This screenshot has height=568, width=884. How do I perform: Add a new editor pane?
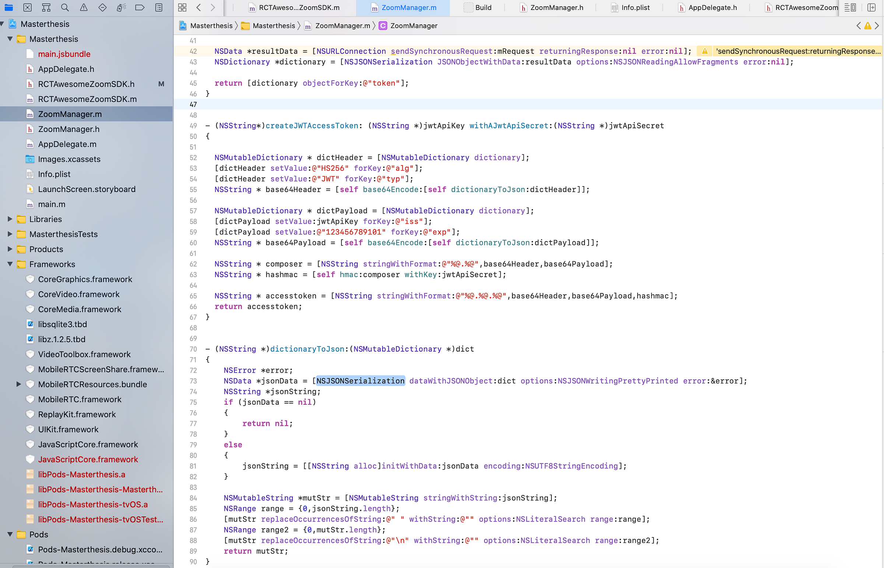pyautogui.click(x=871, y=7)
